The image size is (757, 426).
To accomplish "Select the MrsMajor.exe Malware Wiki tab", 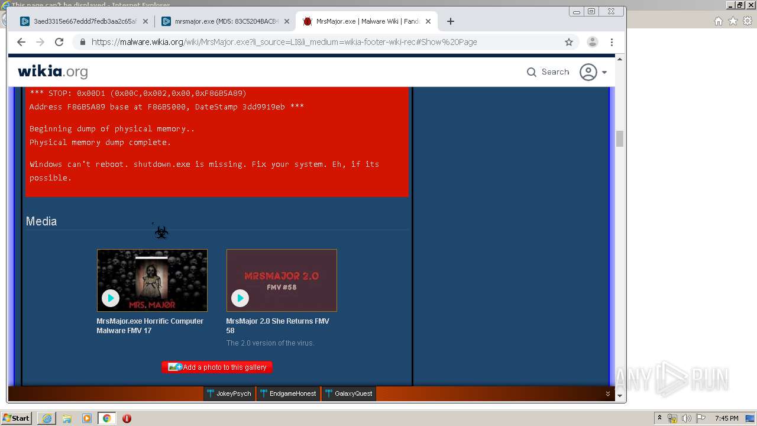I will [367, 21].
